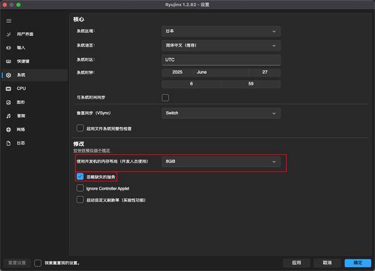Open the 8GiB memory layout dropdown

tap(221, 162)
